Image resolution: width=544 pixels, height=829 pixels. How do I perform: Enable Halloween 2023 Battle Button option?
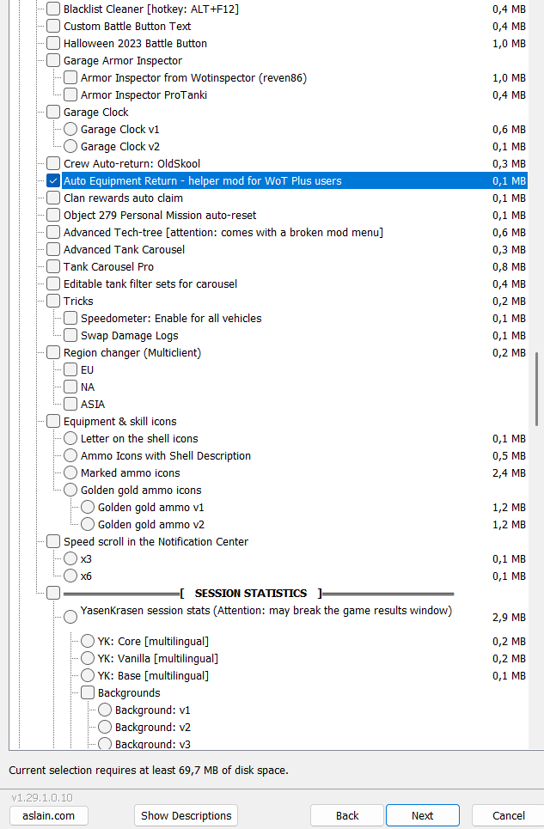[53, 43]
